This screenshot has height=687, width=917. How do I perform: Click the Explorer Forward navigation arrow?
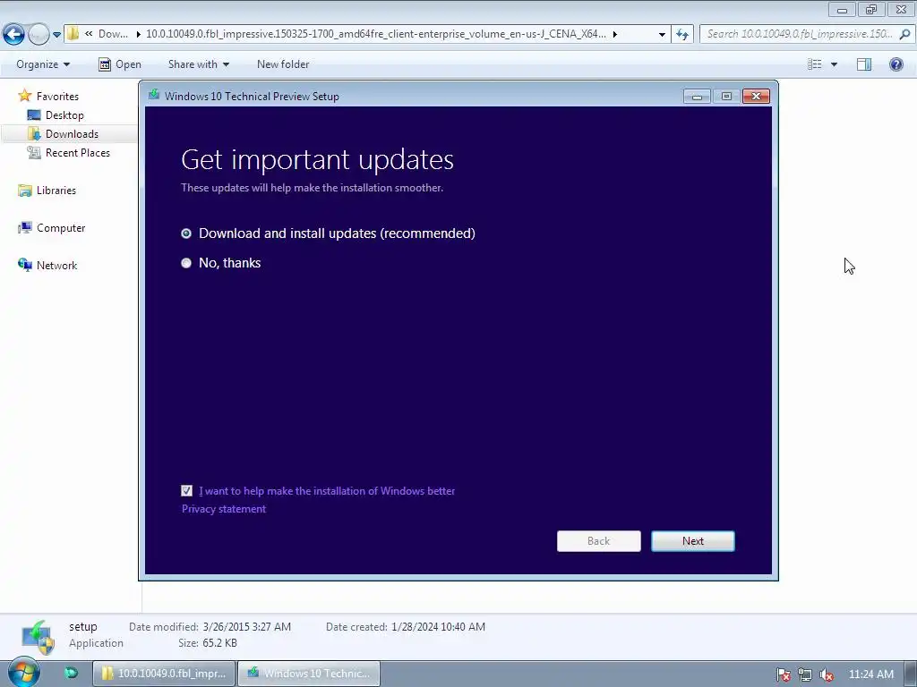[x=39, y=35]
